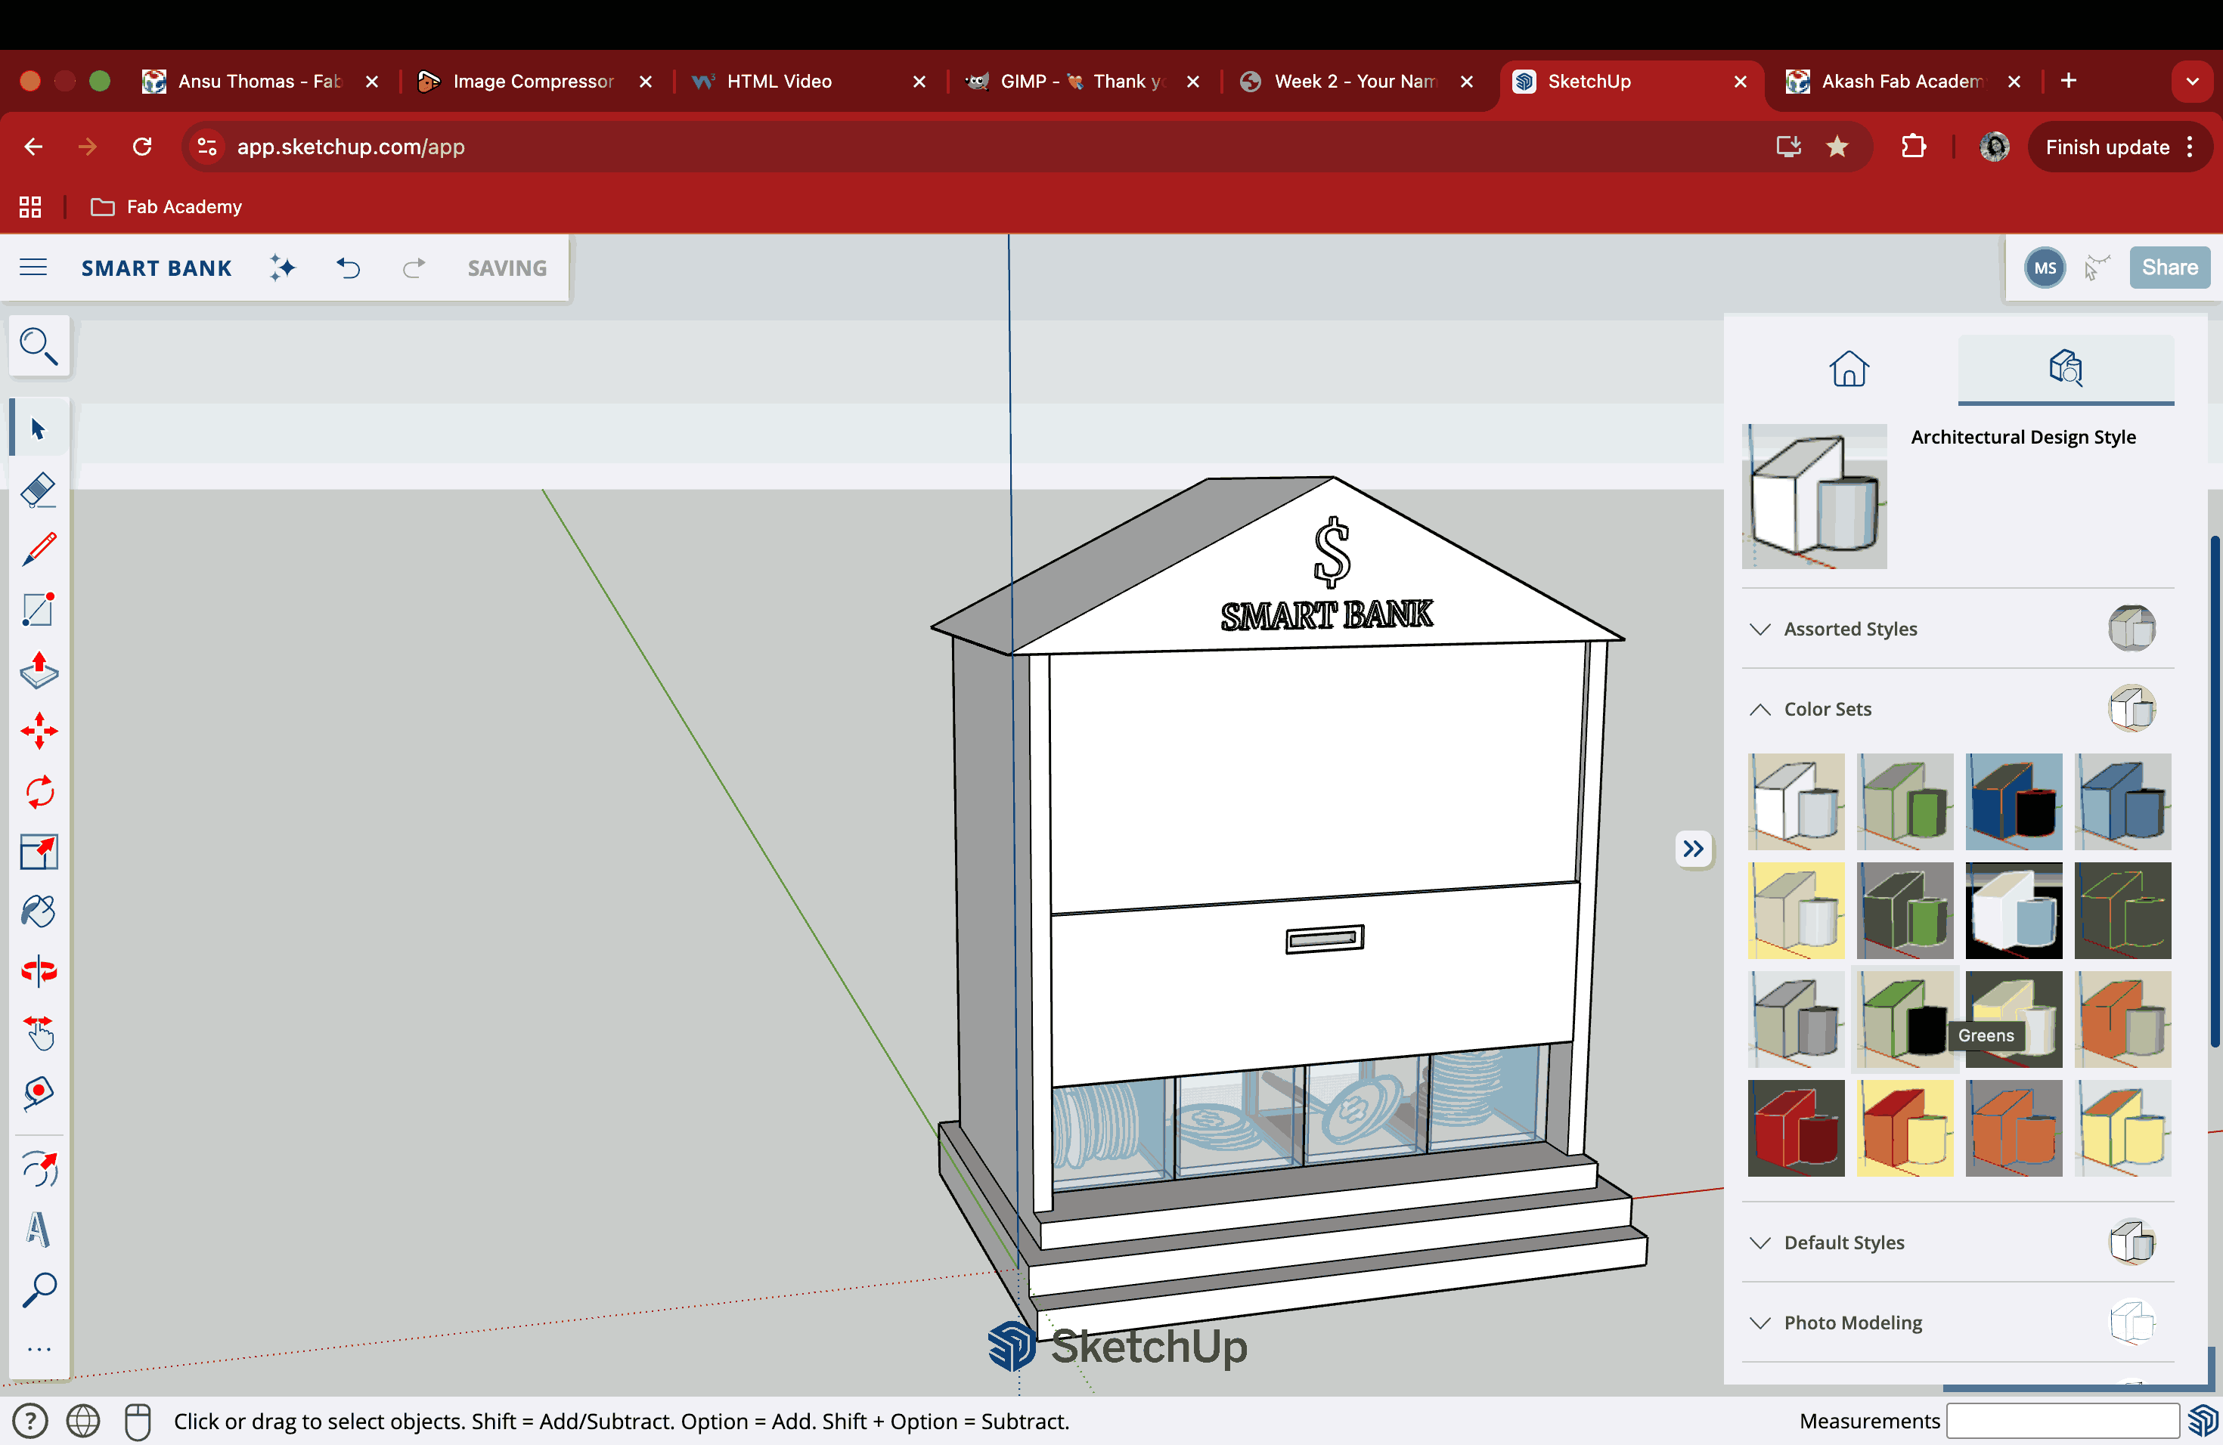Screen dimensions: 2223x1445
Task: Choose the Move tool
Action: (x=39, y=731)
